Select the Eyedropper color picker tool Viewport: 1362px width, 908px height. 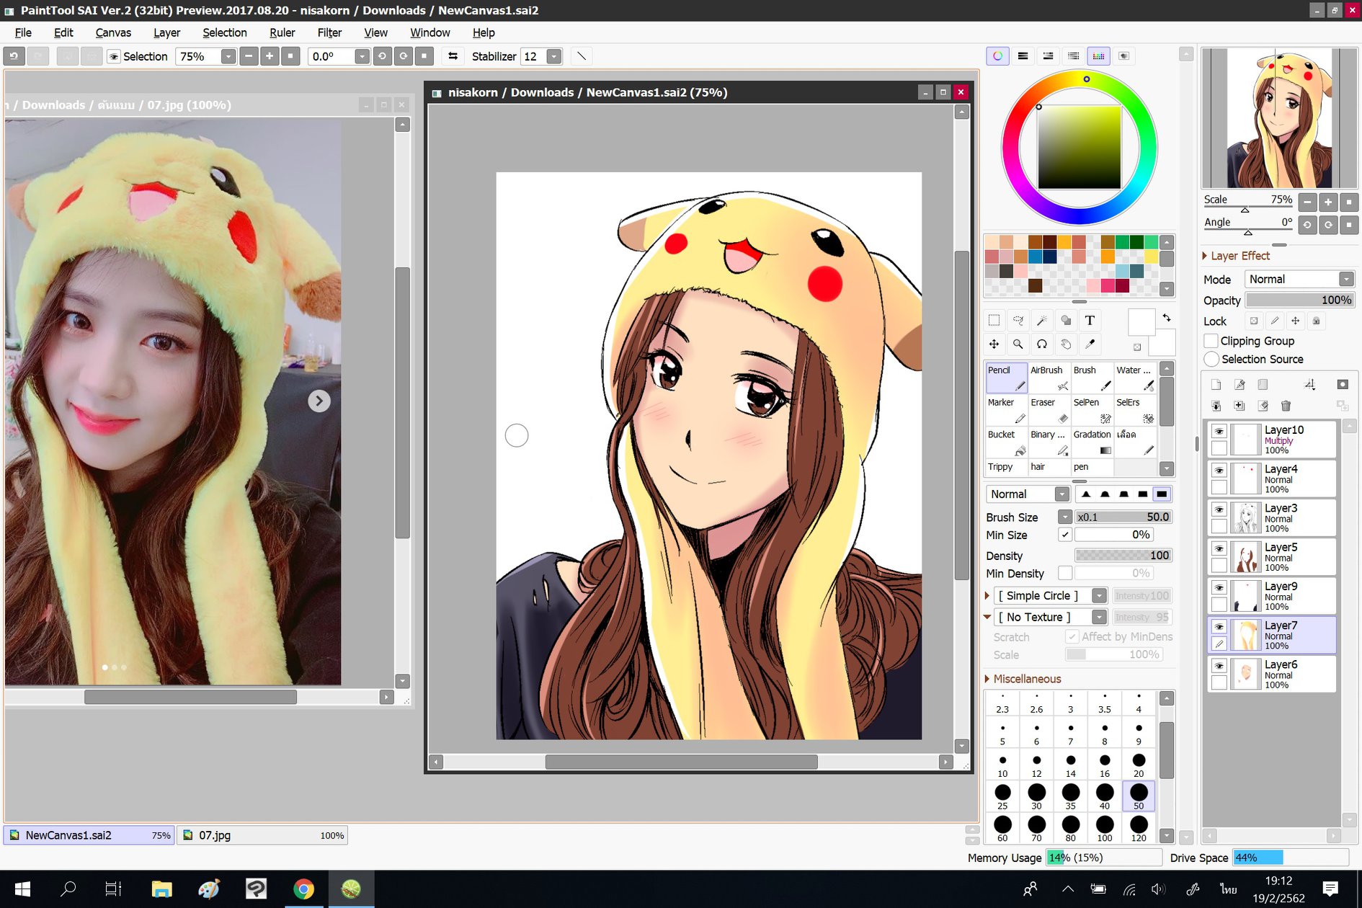pos(1090,344)
